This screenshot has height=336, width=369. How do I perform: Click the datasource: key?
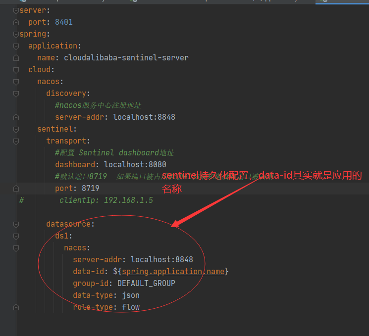point(70,224)
